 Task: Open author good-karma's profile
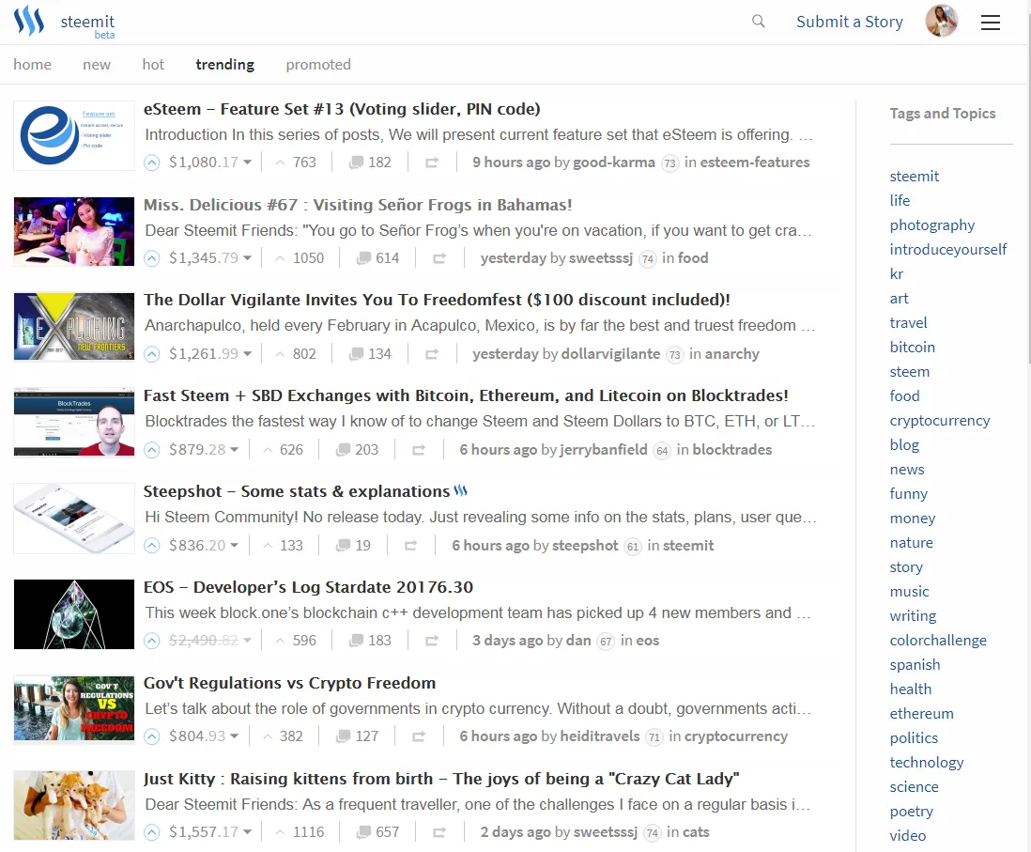[x=614, y=163]
